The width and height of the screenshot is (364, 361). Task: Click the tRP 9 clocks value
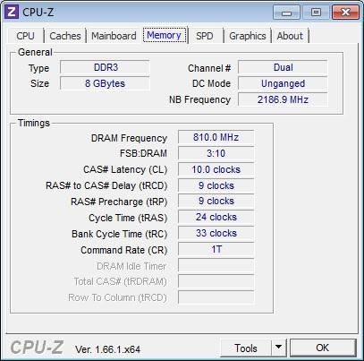(216, 202)
